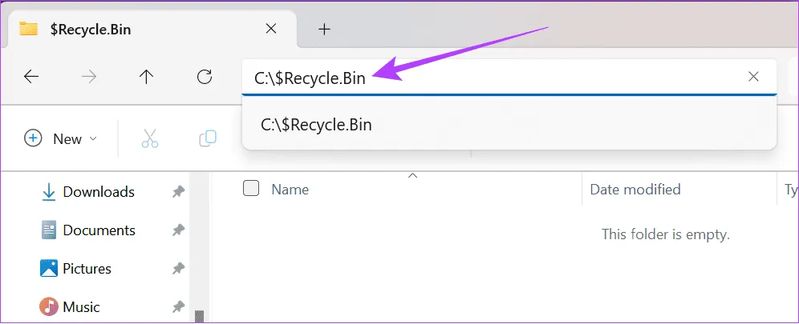Image resolution: width=799 pixels, height=324 pixels.
Task: Toggle the select all items checkbox
Action: [x=251, y=189]
